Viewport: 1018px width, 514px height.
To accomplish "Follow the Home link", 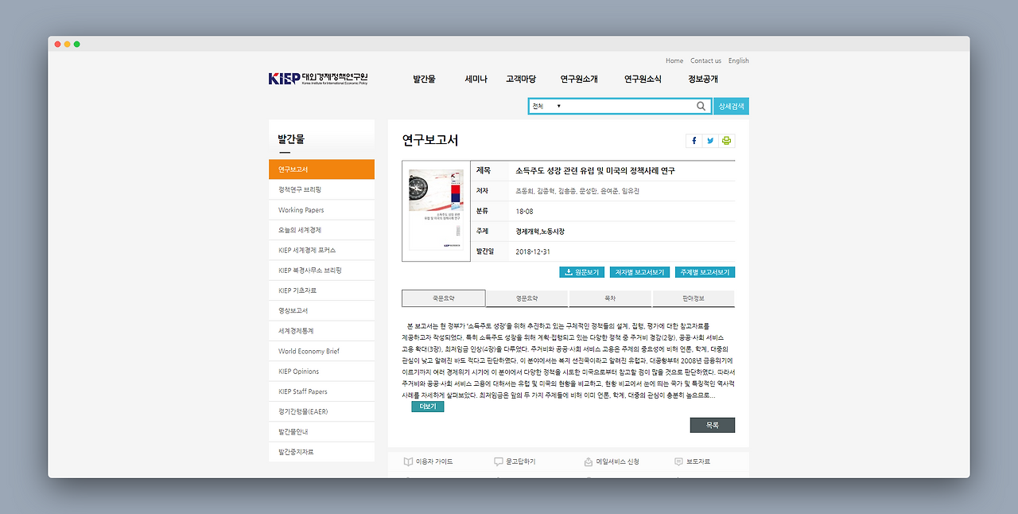I will (674, 60).
